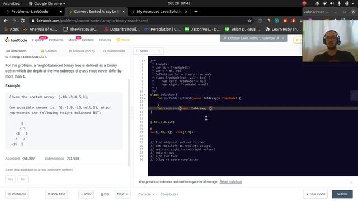
Task: Collapse code fold arrow at line 1
Action: (x=145, y=61)
